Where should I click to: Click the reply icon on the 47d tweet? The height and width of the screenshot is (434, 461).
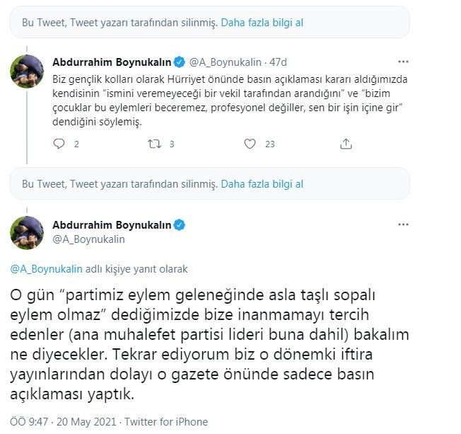coord(59,144)
